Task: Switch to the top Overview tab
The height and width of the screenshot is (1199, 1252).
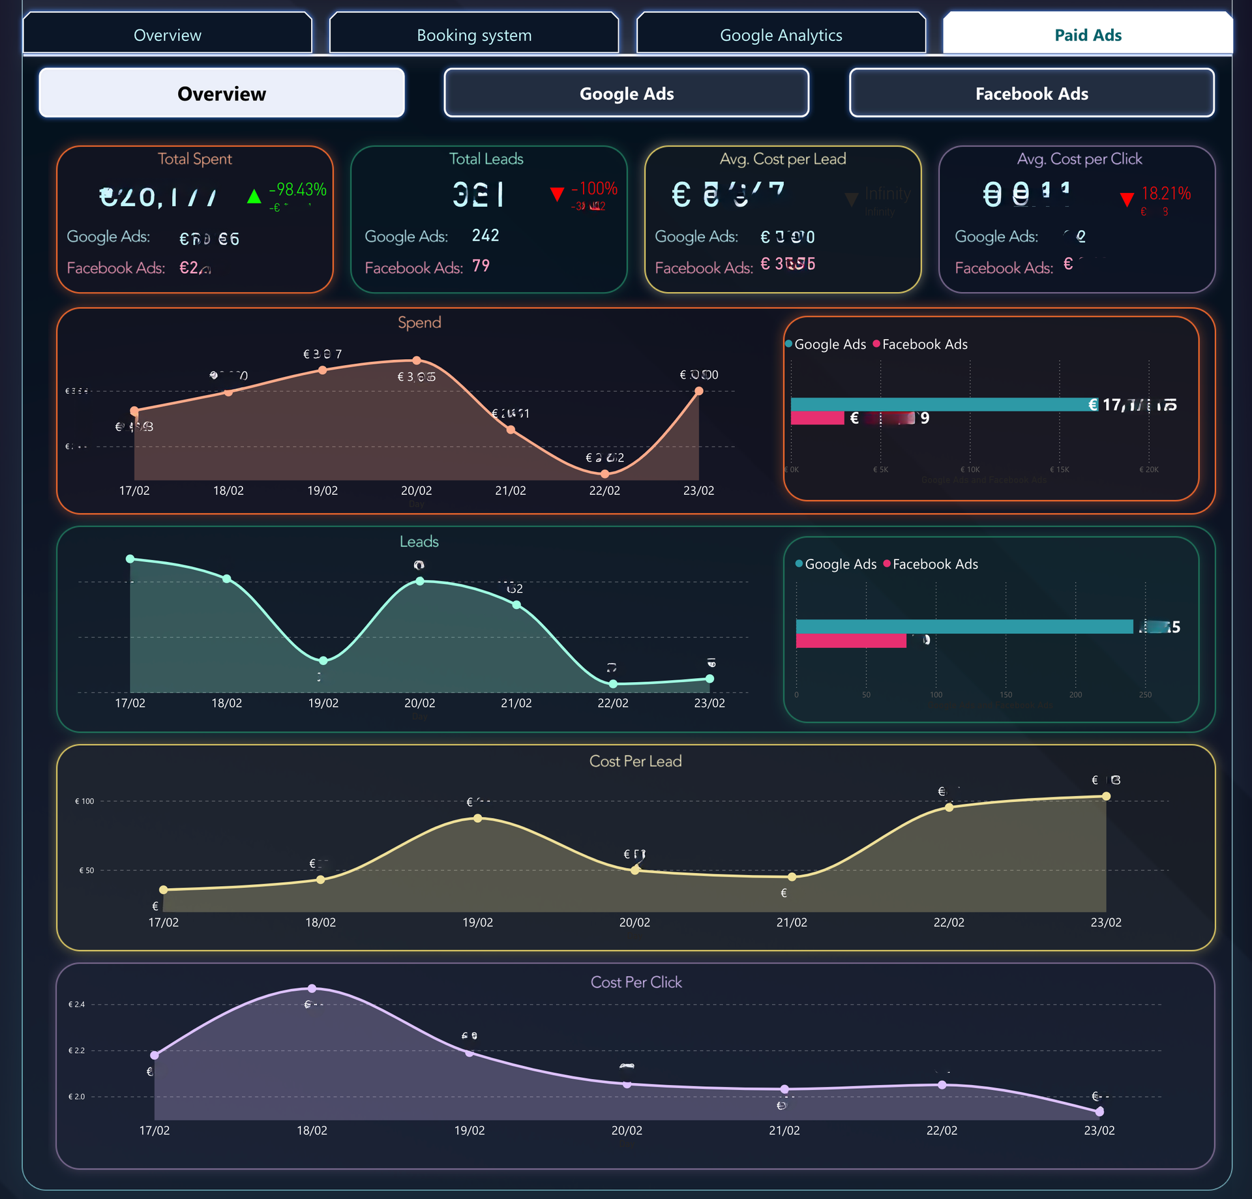Action: coord(168,34)
